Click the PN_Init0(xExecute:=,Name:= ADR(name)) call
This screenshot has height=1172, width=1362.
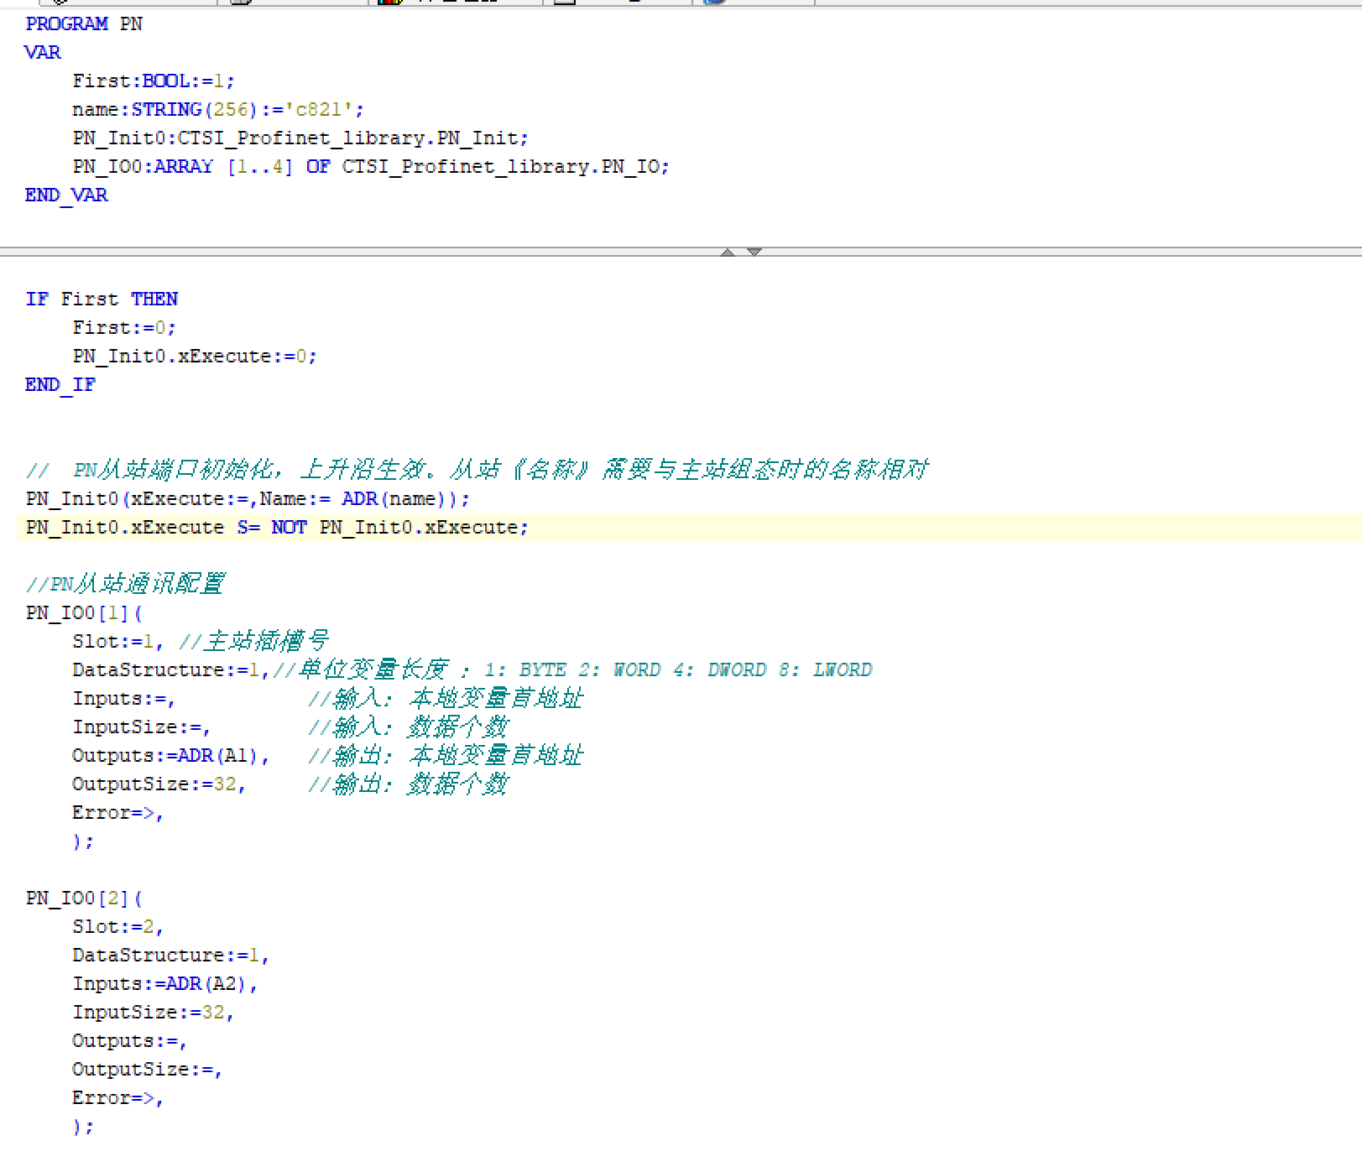(248, 499)
